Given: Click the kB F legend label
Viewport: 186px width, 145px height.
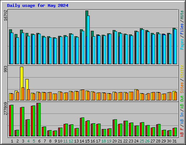Looking at the screenshot, I should click(182, 132).
